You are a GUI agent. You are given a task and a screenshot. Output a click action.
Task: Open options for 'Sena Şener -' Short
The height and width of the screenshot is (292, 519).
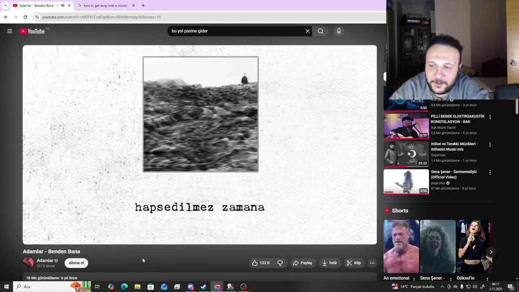[450, 279]
